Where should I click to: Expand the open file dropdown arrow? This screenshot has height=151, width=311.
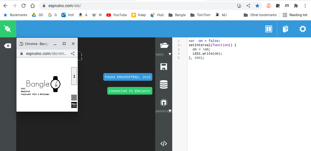170,54
